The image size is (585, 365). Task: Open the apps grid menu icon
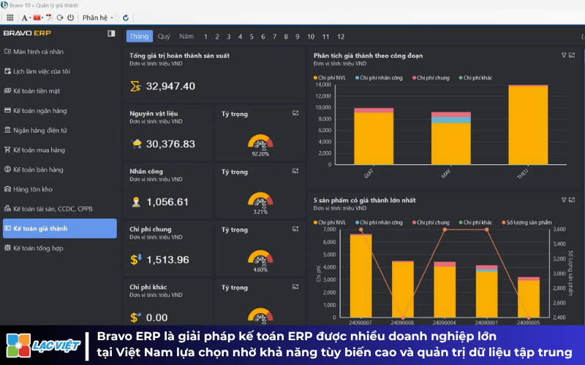10,18
